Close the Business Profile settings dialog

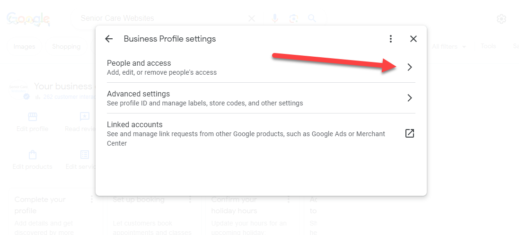tap(413, 39)
